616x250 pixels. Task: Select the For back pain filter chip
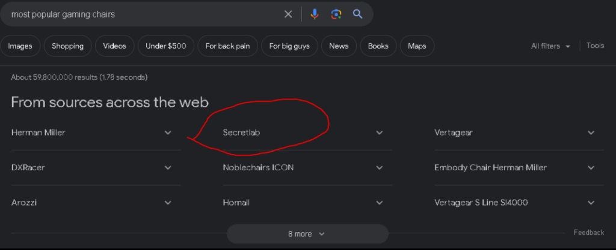pyautogui.click(x=227, y=46)
